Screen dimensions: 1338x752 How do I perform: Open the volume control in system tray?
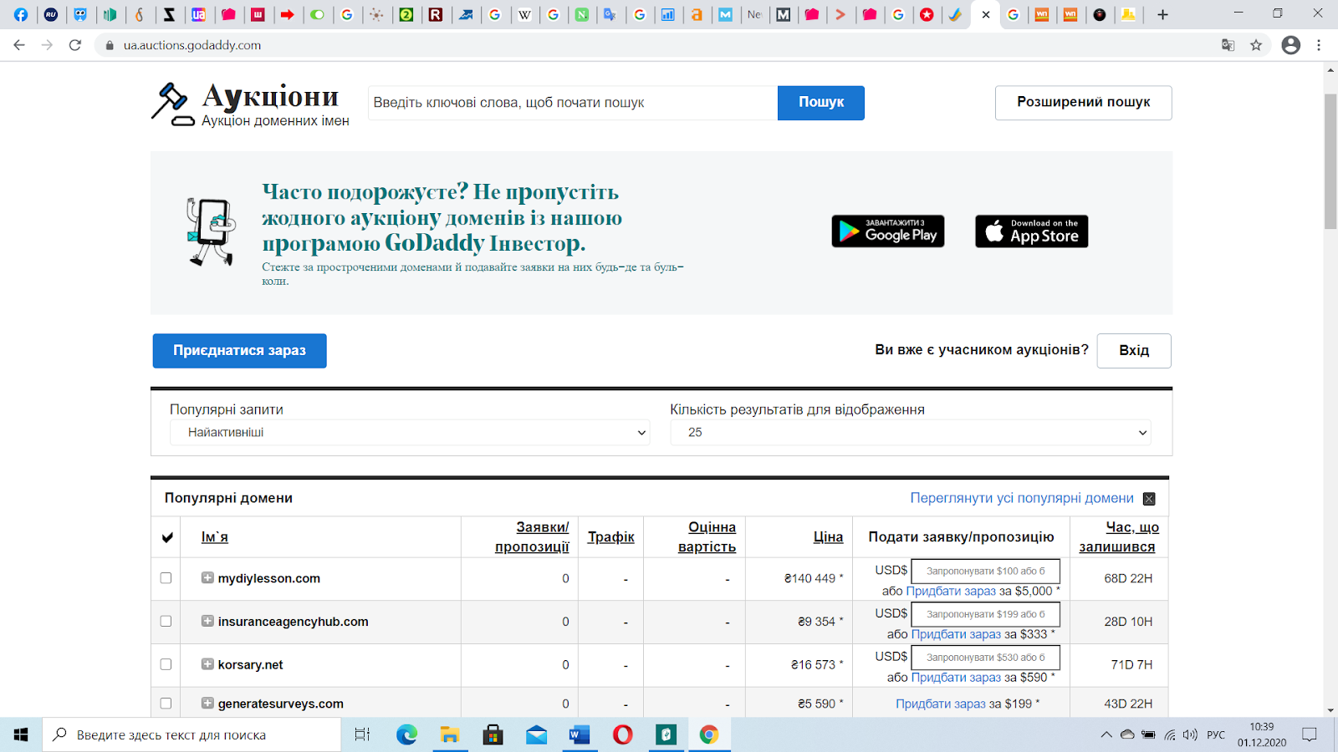tap(1190, 735)
